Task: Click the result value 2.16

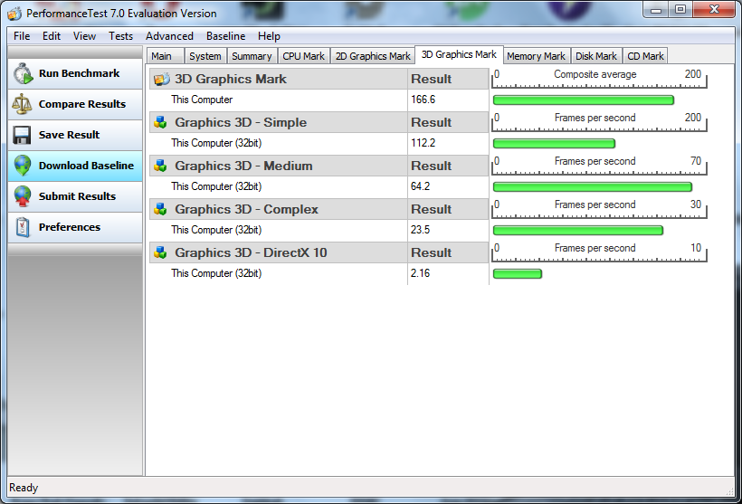Action: coord(420,273)
